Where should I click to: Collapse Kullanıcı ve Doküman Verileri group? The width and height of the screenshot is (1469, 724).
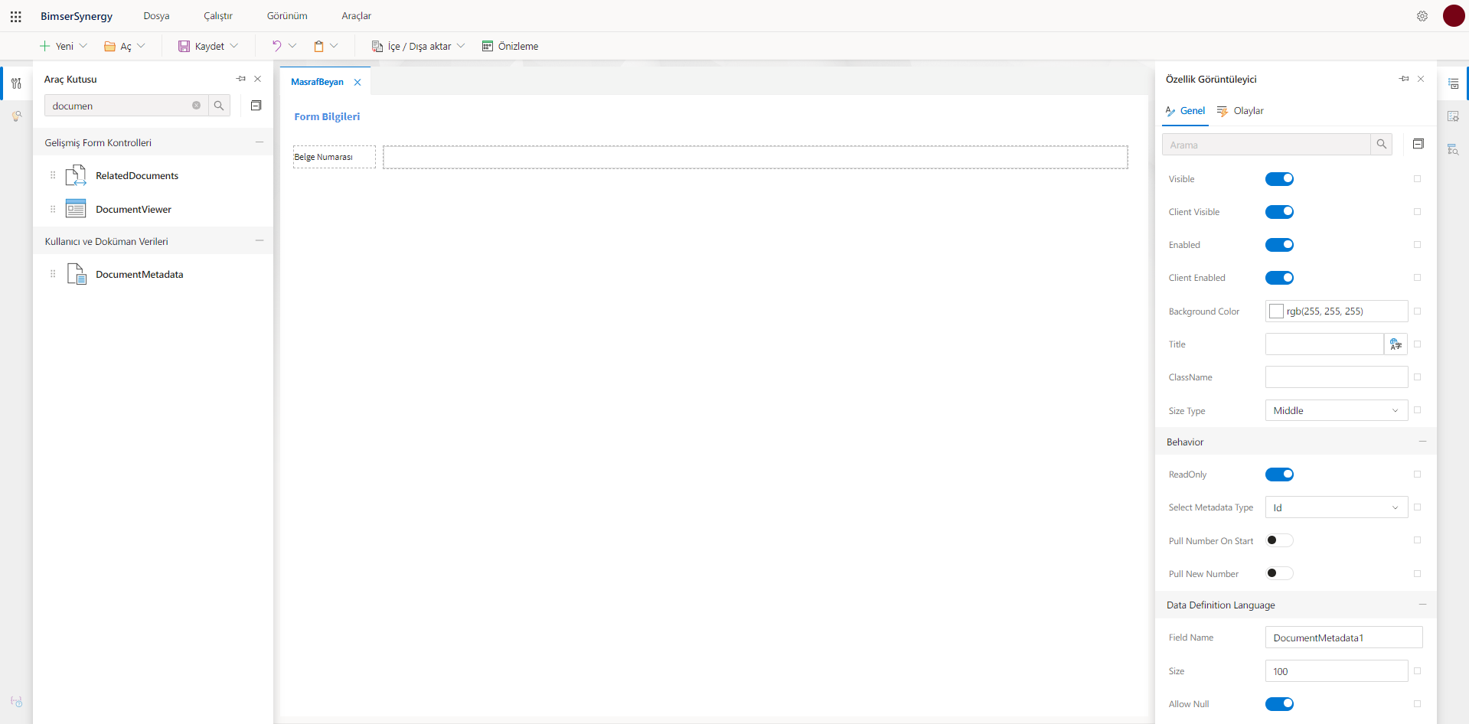coord(260,241)
